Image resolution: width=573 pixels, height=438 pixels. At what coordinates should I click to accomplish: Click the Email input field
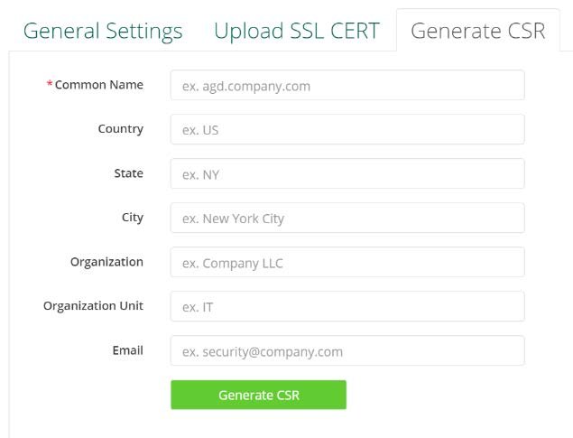(347, 351)
